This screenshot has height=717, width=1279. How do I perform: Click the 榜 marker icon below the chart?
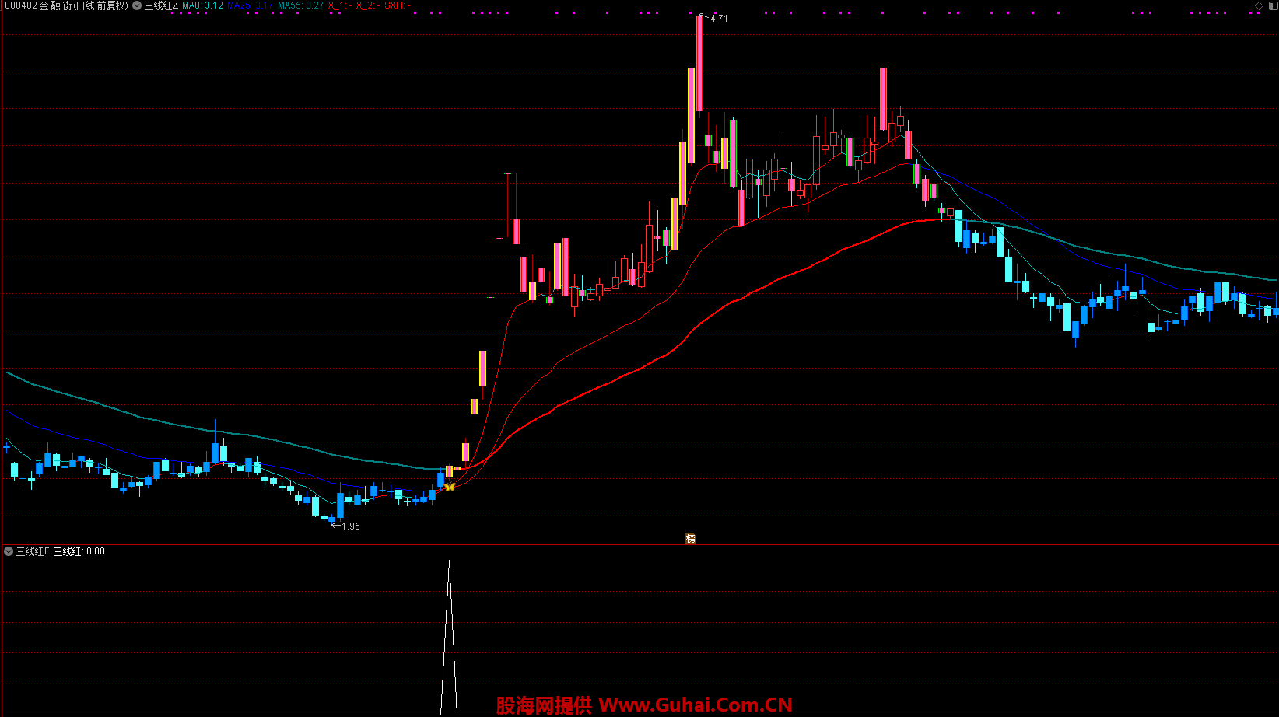coord(690,538)
